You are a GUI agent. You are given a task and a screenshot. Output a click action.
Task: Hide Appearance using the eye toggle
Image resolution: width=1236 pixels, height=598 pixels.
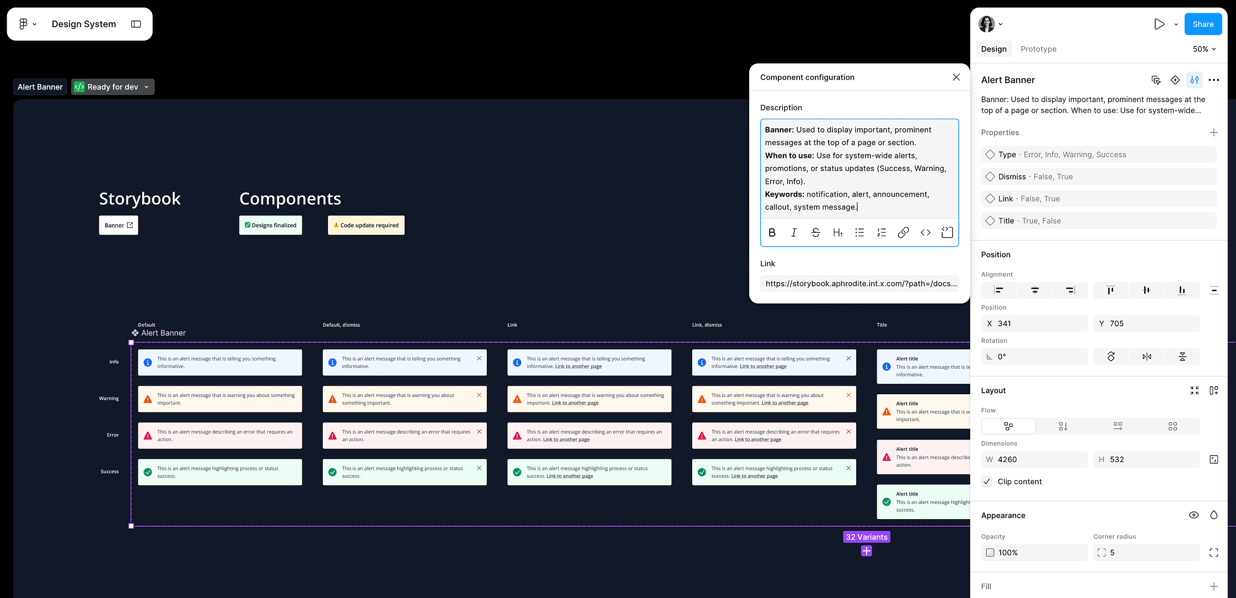(1194, 514)
